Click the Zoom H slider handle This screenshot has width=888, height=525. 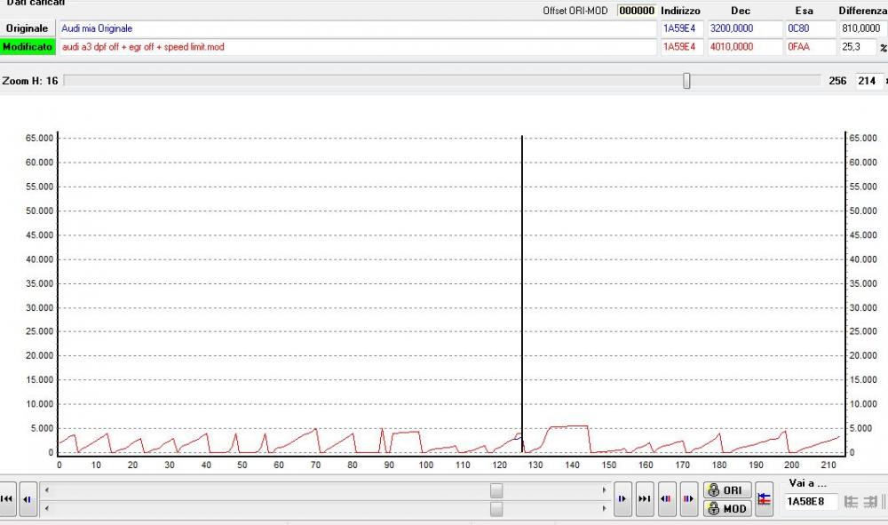point(686,81)
